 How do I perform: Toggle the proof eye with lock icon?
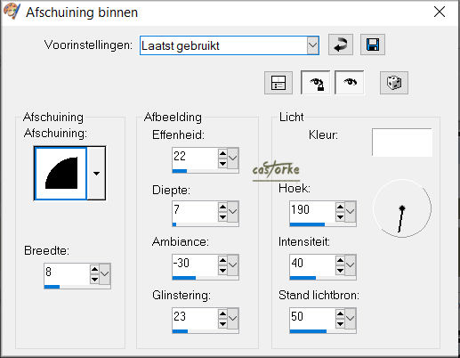tap(315, 83)
